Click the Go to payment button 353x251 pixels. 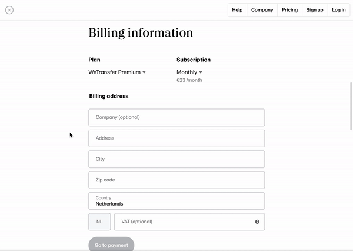coord(111,245)
